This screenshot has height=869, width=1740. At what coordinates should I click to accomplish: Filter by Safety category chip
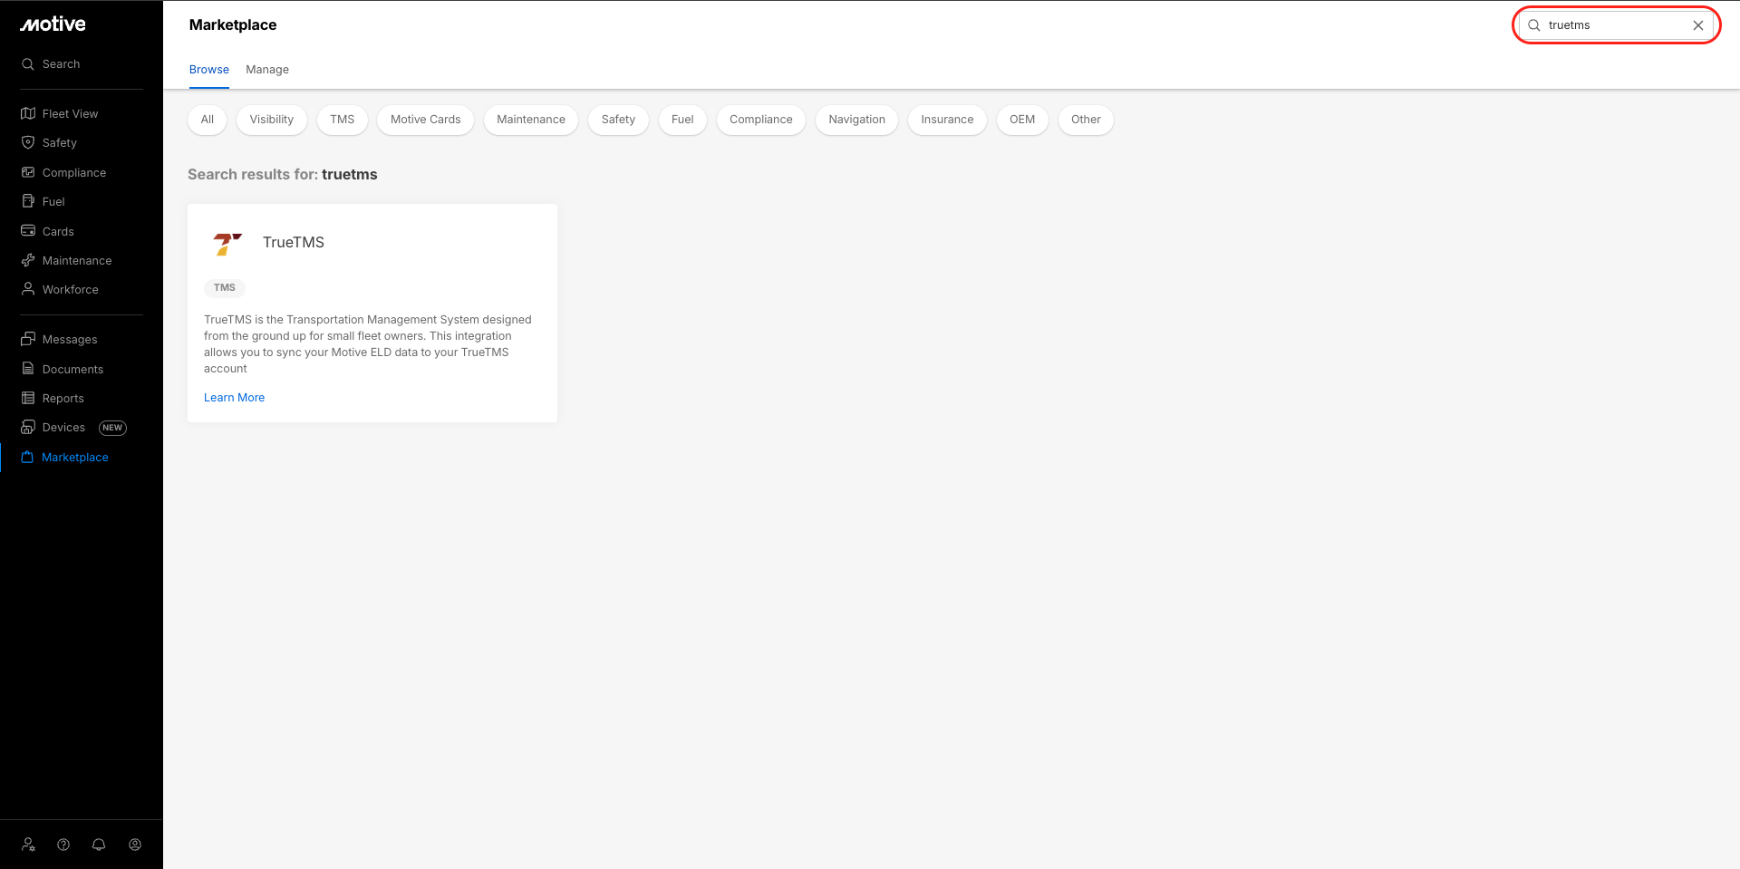619,120
